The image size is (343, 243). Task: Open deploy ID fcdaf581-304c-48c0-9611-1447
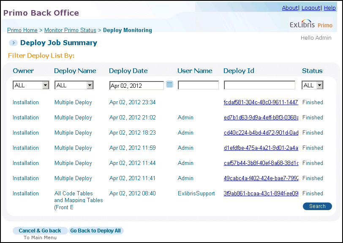(x=261, y=102)
